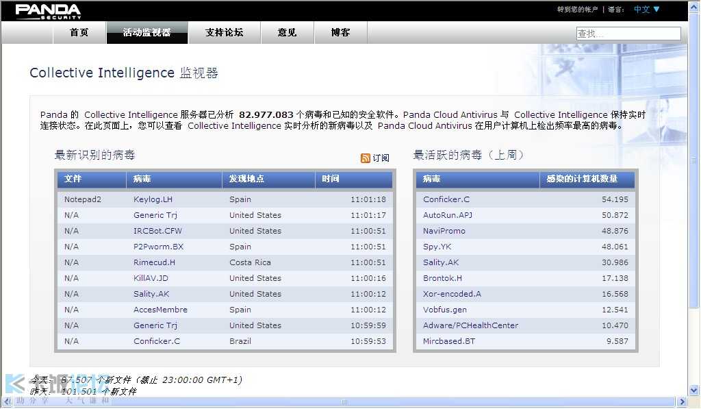Select the P2Pworm.BX virus entry
This screenshot has height=409, width=701.
tap(158, 247)
